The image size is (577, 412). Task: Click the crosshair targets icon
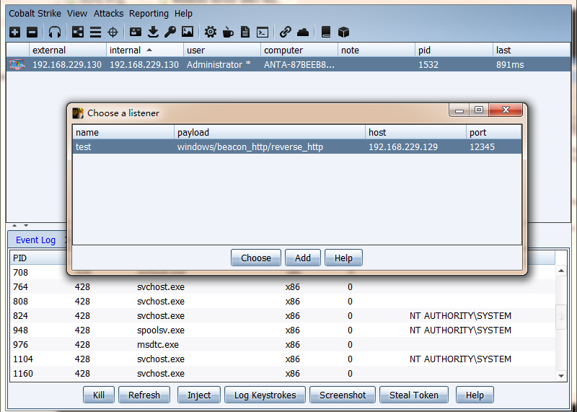click(113, 32)
